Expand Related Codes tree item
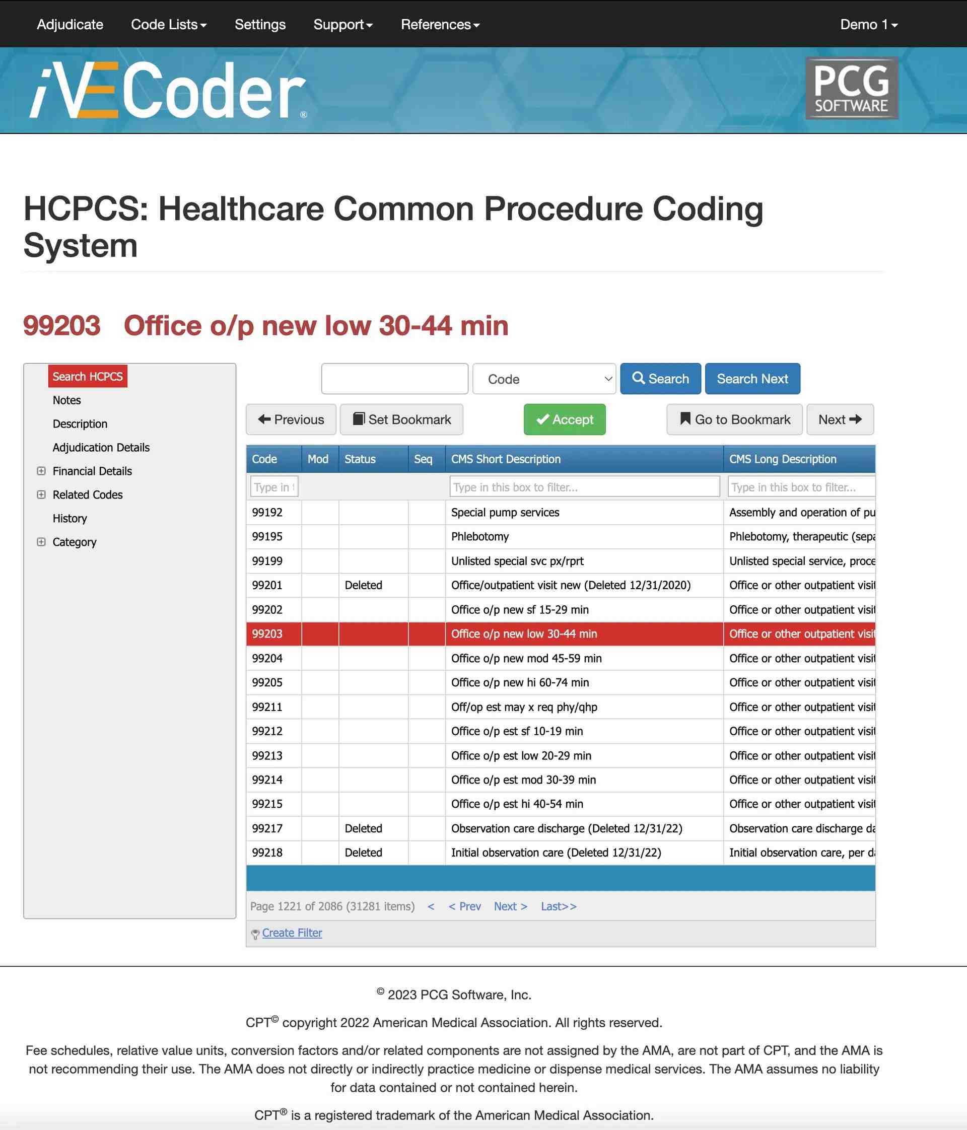Image resolution: width=967 pixels, height=1130 pixels. (x=40, y=495)
